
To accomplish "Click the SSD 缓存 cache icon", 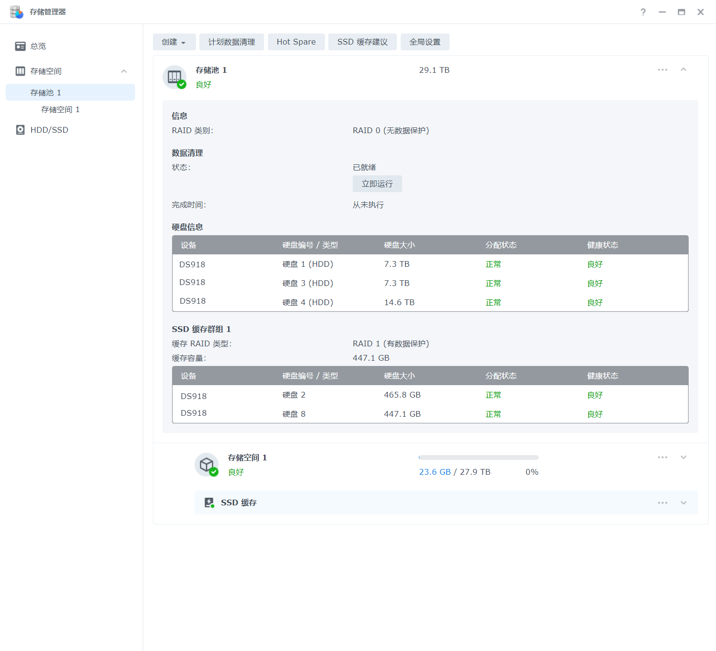I will pos(209,503).
